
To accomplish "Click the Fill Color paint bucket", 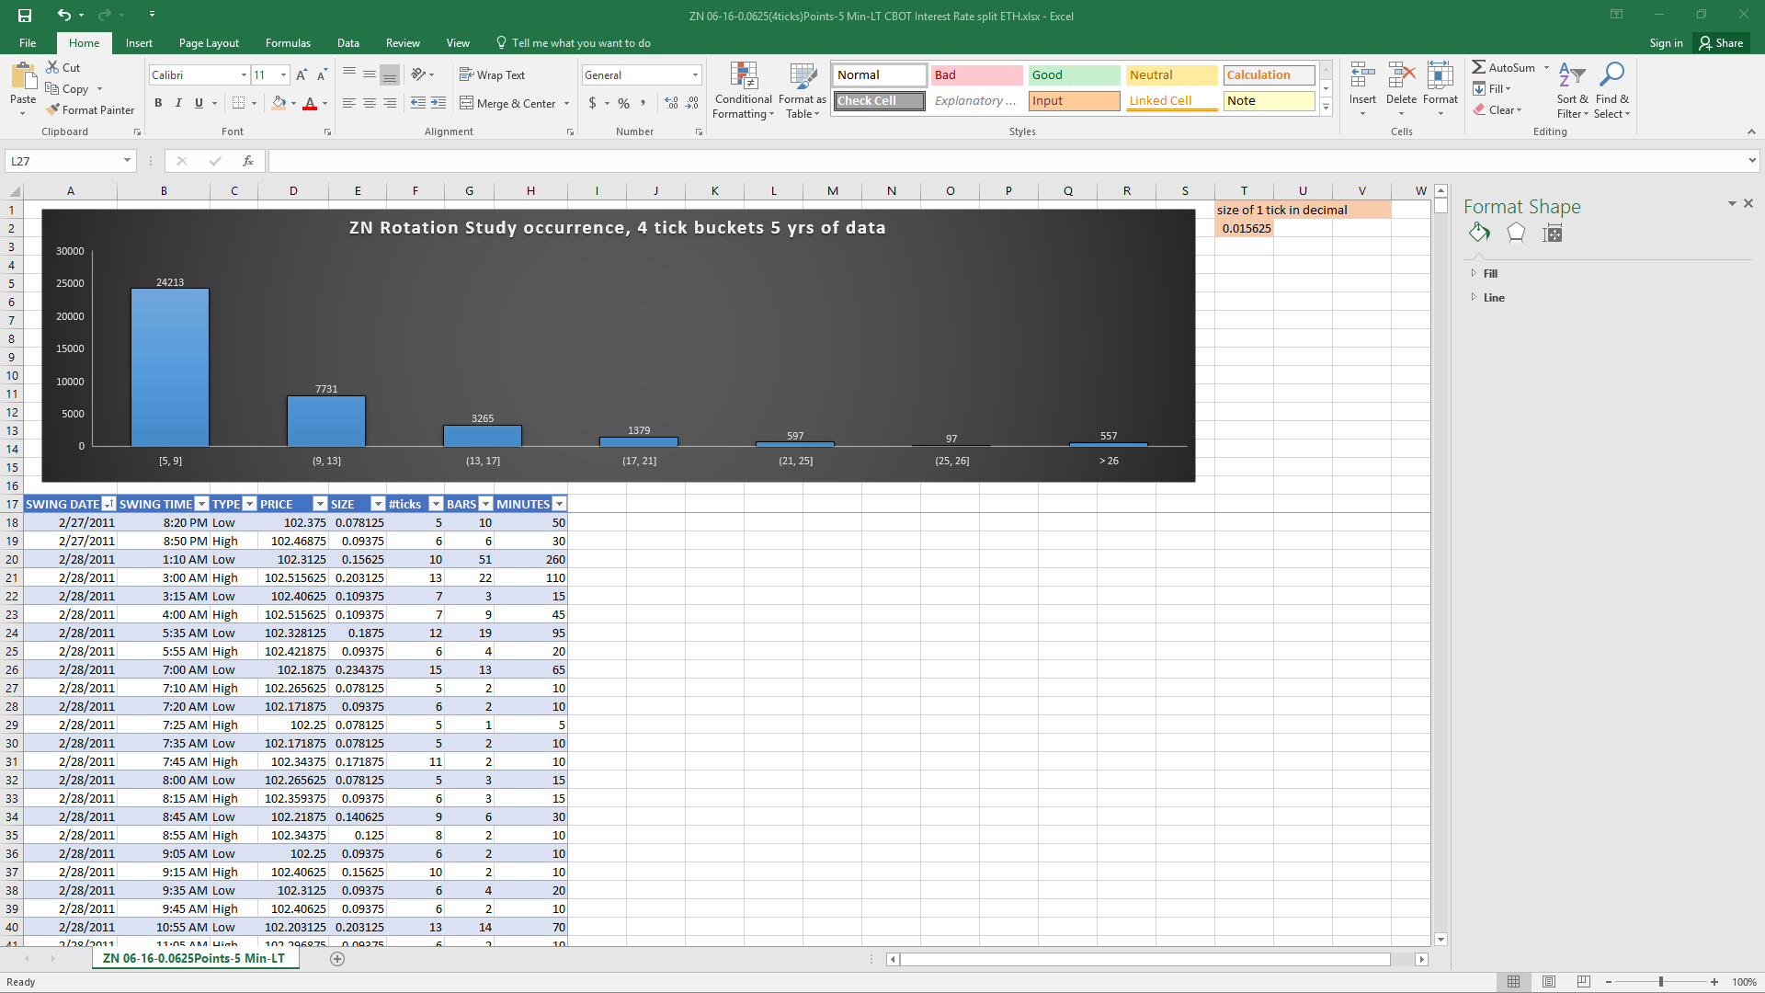I will pos(279,103).
